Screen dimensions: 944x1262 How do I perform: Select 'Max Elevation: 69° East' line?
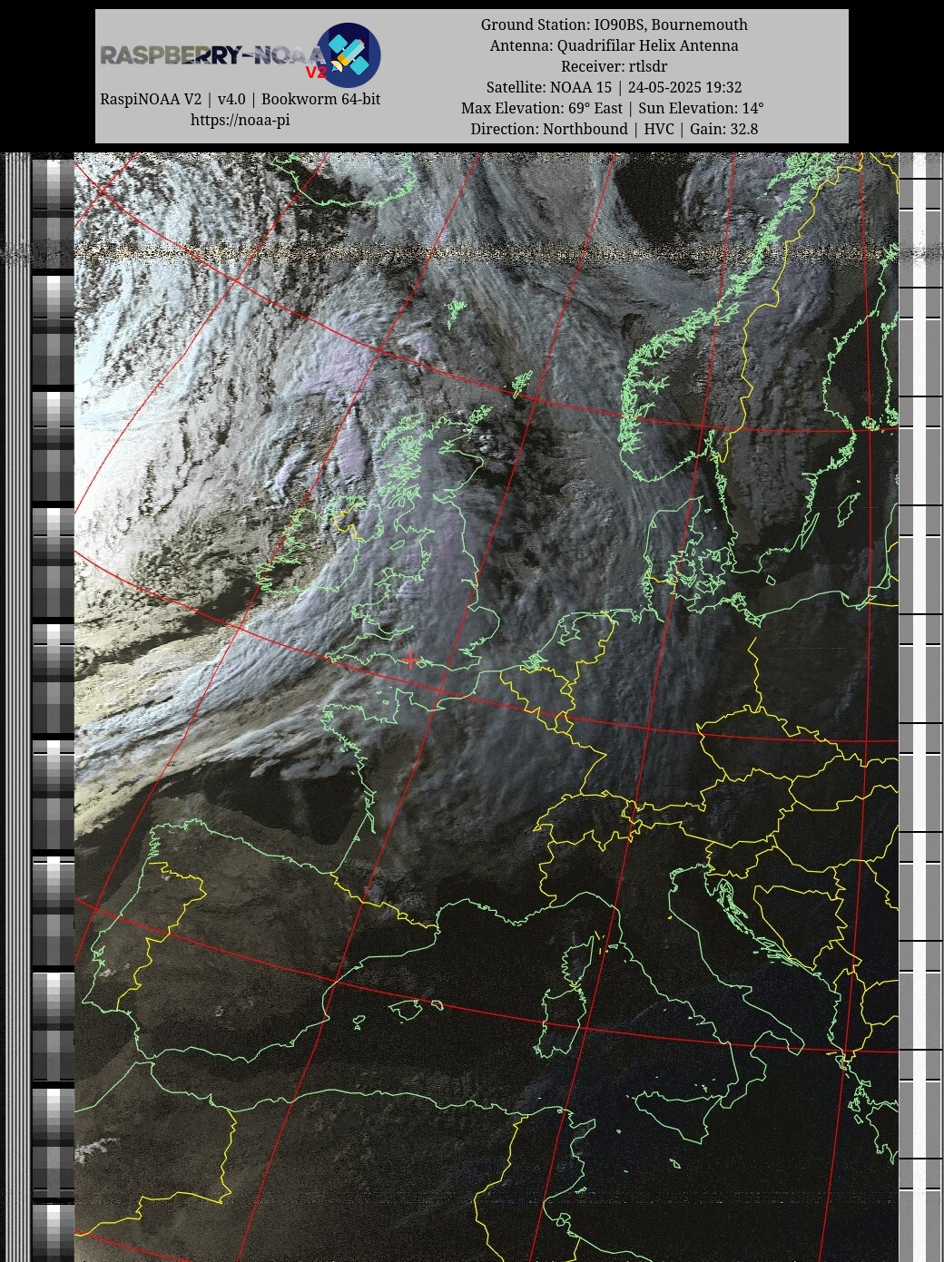(x=613, y=108)
